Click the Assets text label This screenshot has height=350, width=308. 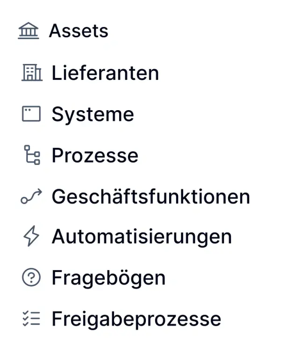[79, 31]
